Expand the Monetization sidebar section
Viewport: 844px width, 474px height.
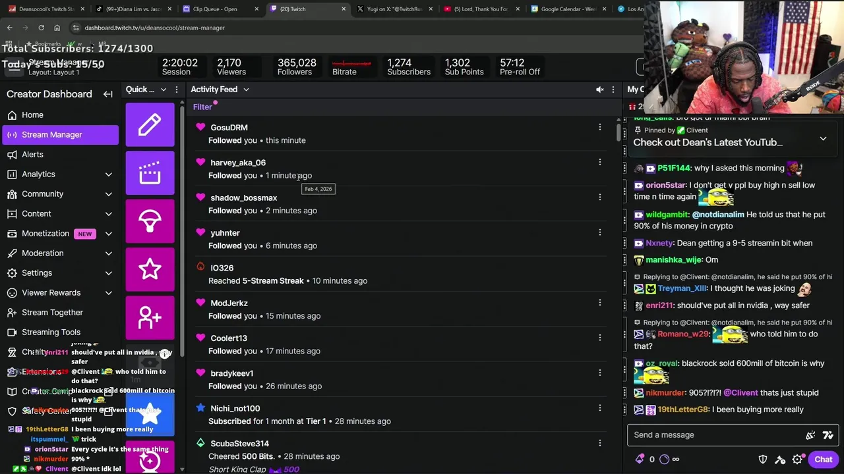(108, 234)
